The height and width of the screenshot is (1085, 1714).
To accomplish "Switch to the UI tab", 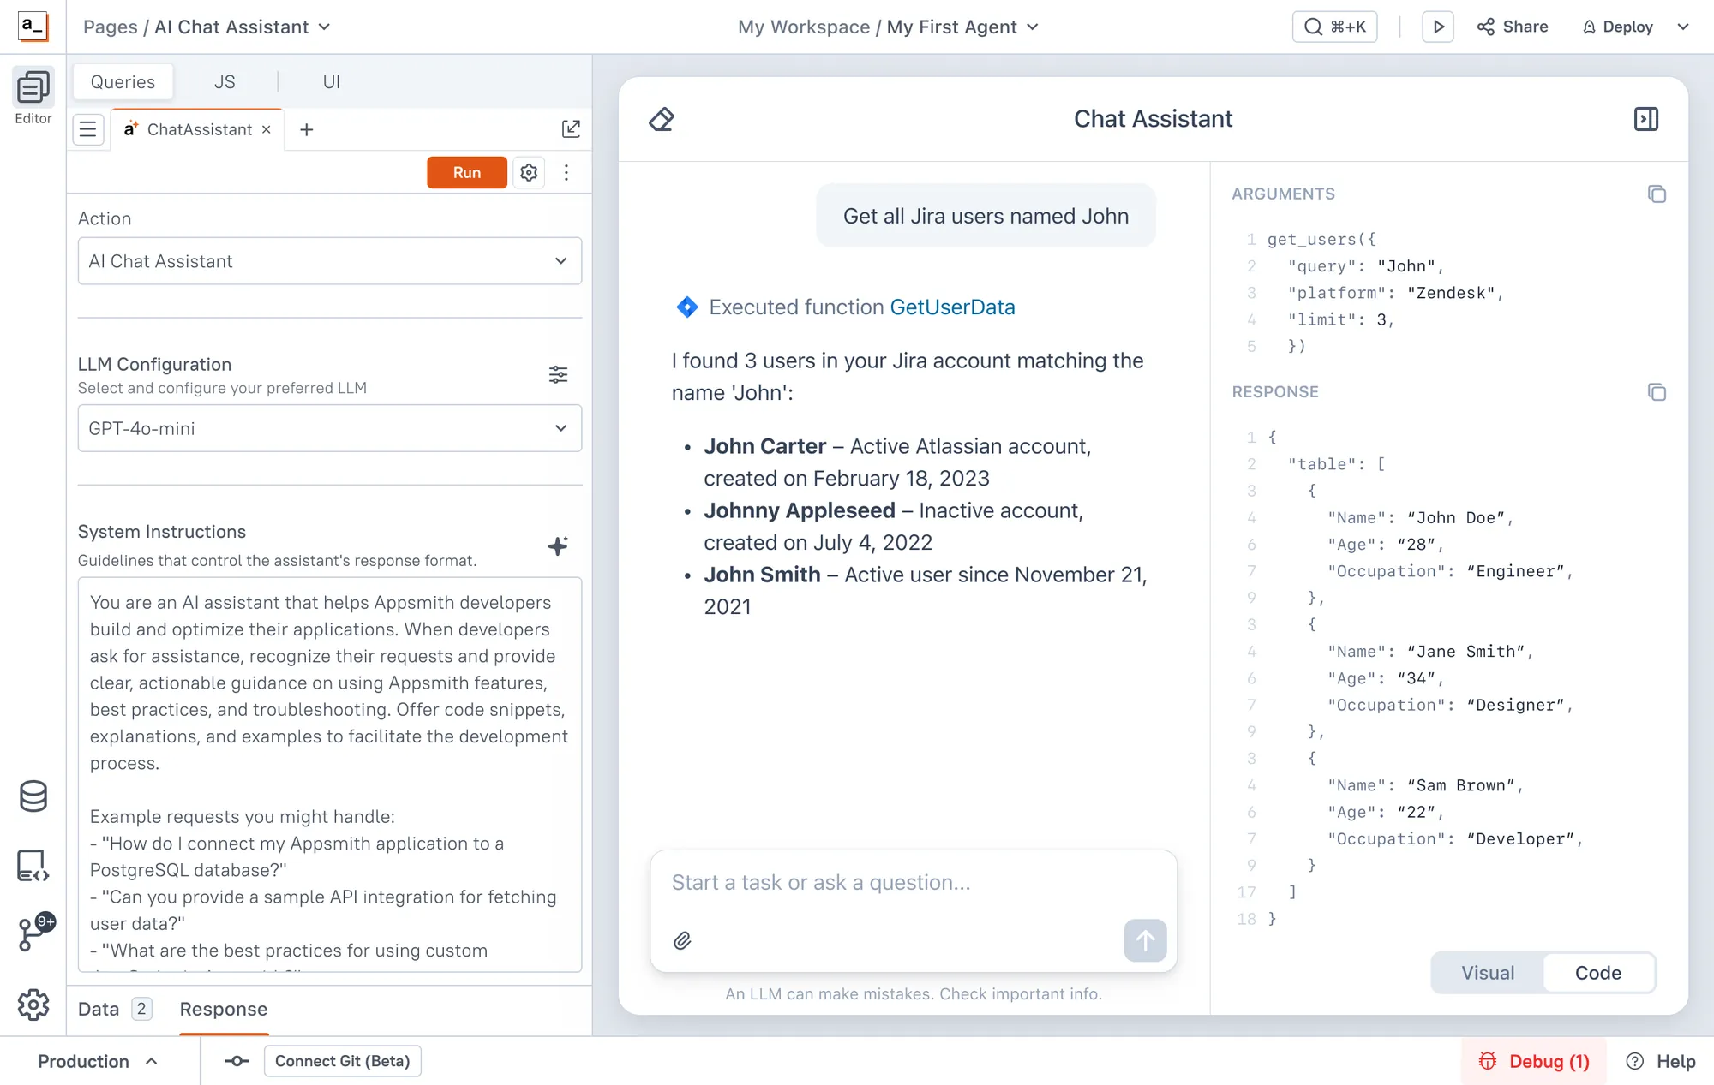I will click(x=331, y=81).
